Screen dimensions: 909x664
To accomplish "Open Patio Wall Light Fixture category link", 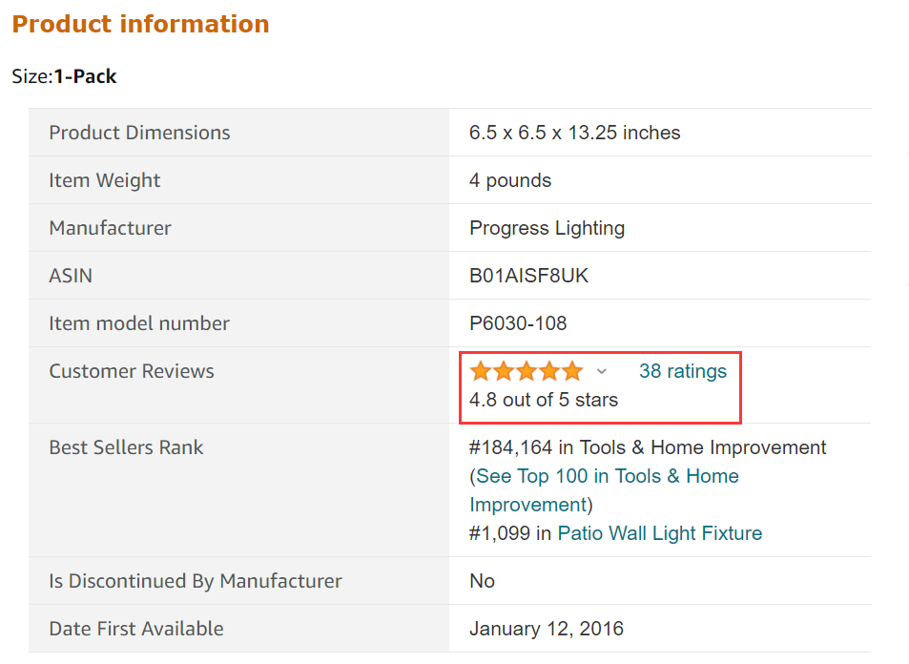I will click(659, 533).
